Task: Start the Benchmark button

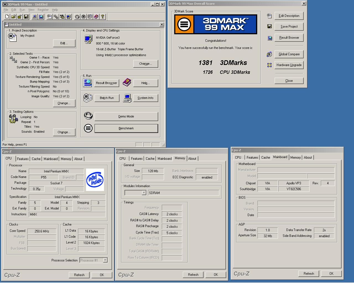Action: tap(126, 128)
